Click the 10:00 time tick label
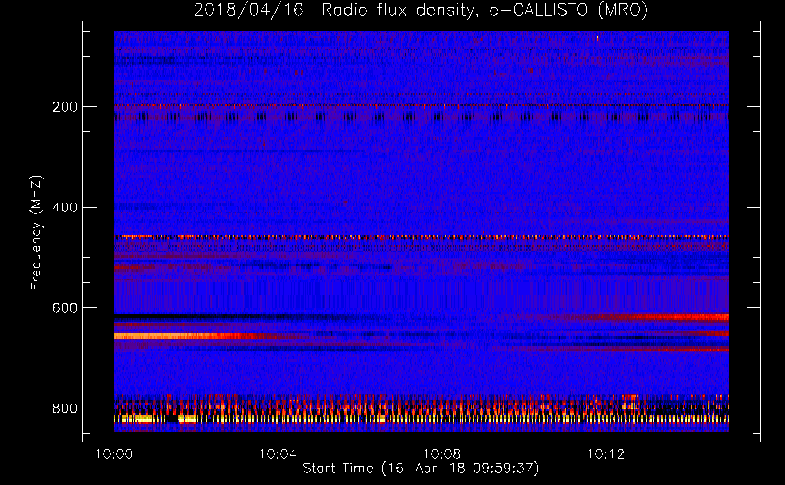The height and width of the screenshot is (485, 785). click(114, 454)
